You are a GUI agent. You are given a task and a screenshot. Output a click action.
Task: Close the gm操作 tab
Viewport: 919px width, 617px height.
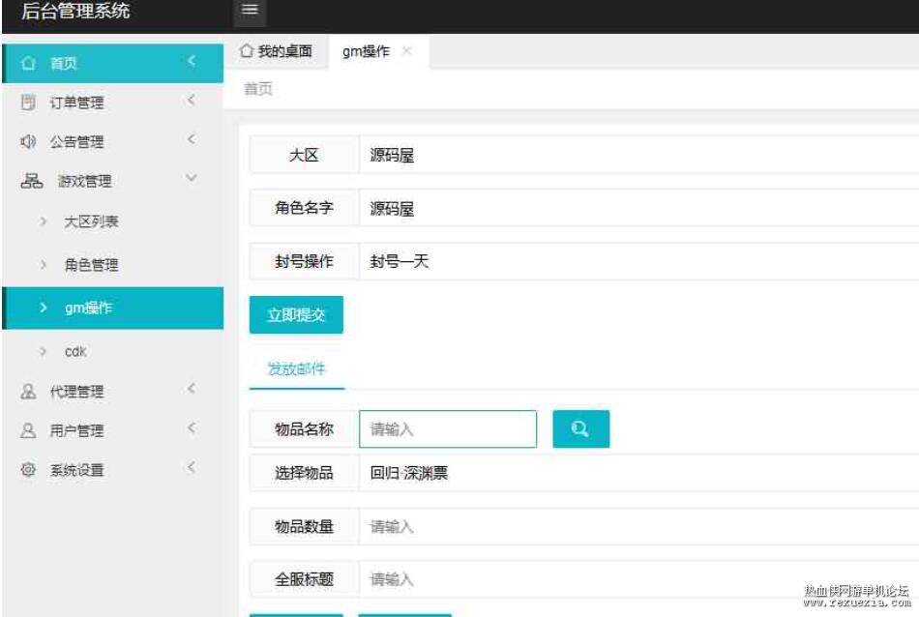406,51
